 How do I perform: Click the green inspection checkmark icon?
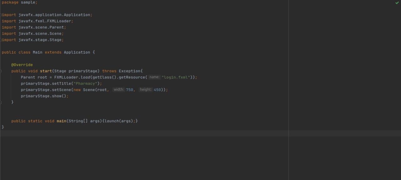pos(397,2)
